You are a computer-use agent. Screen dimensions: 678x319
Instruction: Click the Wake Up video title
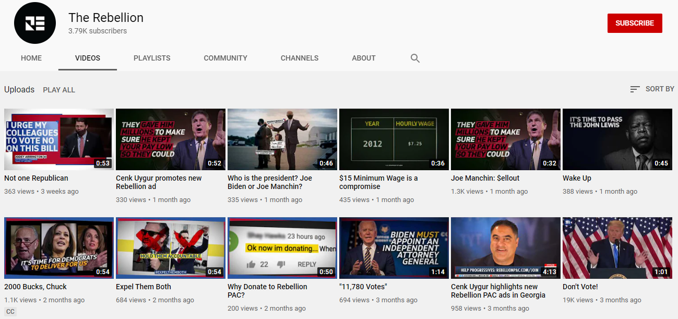[x=577, y=178]
